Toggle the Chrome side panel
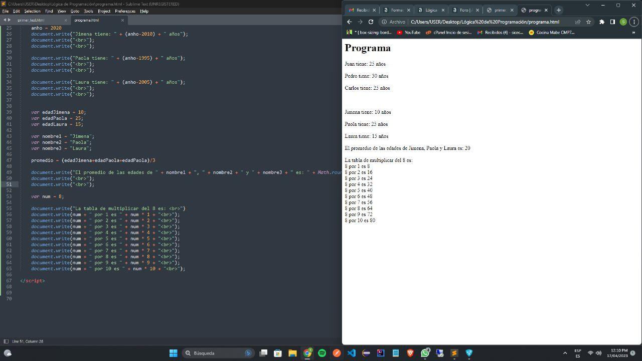Viewport: 642px width, 361px height. tap(612, 22)
